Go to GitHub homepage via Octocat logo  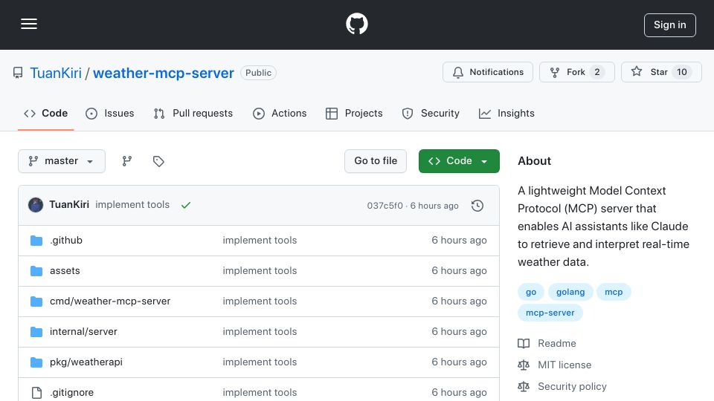point(356,24)
